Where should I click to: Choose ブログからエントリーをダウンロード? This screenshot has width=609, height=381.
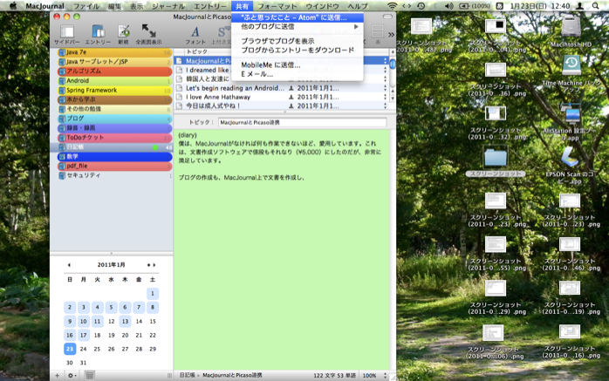(298, 51)
